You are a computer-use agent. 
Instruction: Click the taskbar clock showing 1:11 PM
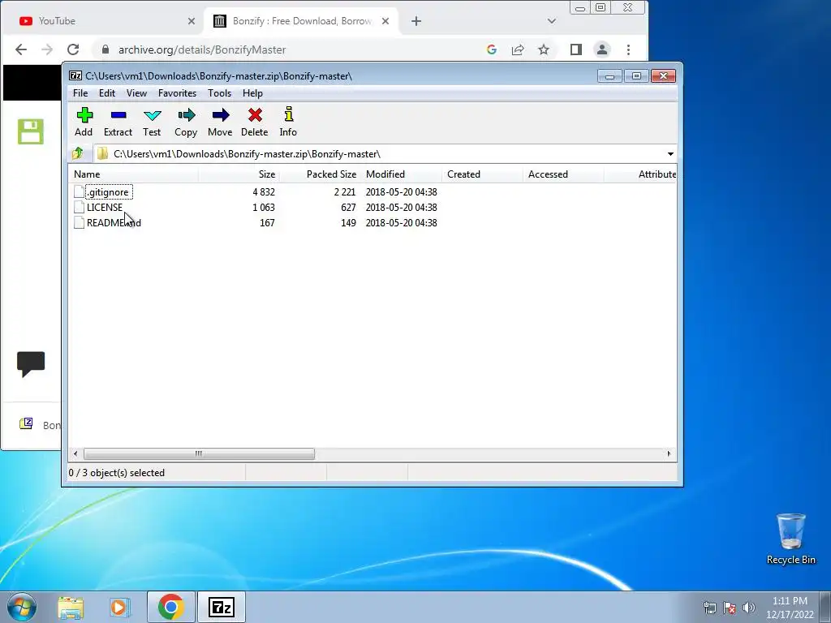[x=790, y=607]
